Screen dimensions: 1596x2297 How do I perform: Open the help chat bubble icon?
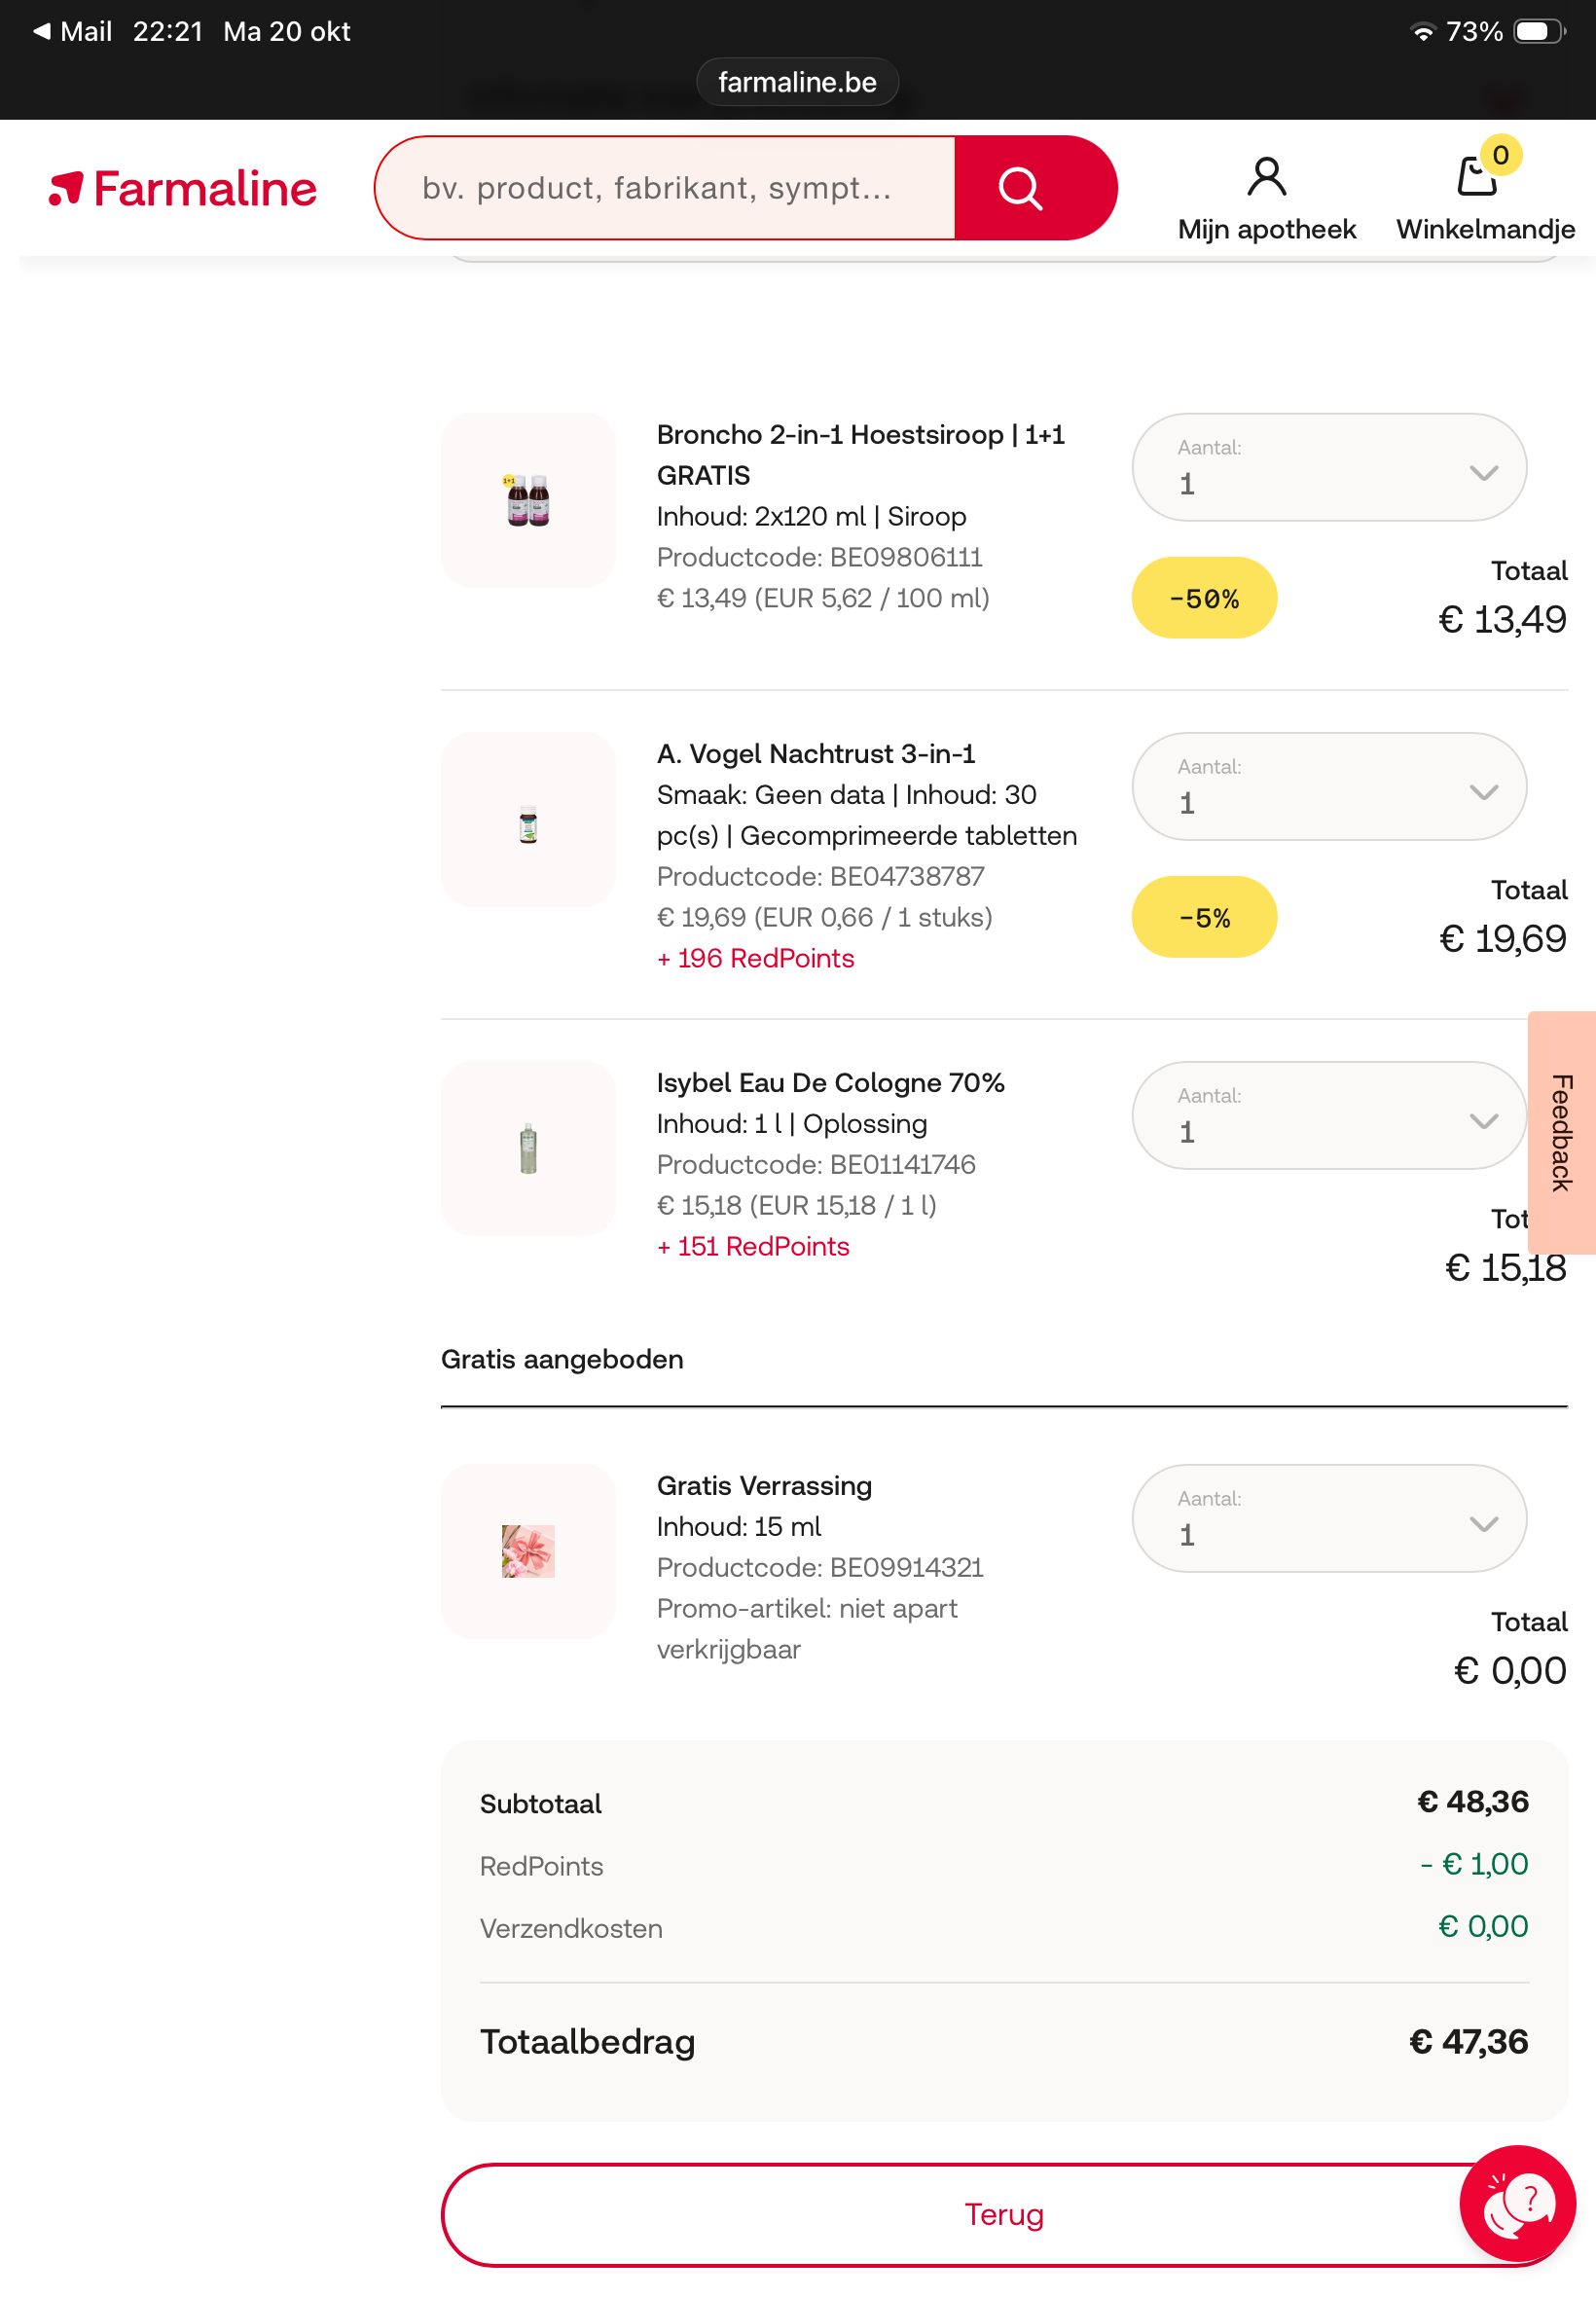[1516, 2202]
